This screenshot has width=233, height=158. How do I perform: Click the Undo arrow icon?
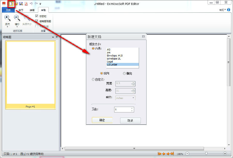(31, 4)
